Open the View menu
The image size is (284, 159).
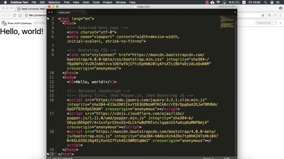click(76, 2)
